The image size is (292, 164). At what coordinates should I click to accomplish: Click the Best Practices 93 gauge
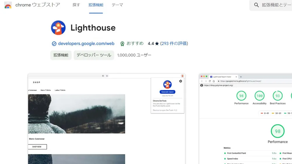pyautogui.click(x=277, y=96)
